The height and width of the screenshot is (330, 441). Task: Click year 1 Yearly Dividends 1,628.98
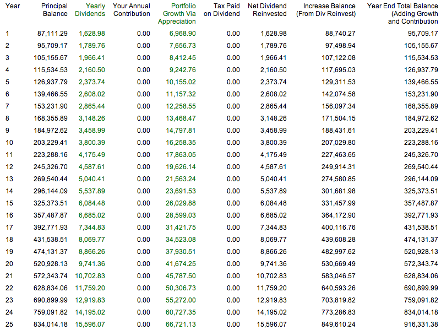pyautogui.click(x=92, y=34)
